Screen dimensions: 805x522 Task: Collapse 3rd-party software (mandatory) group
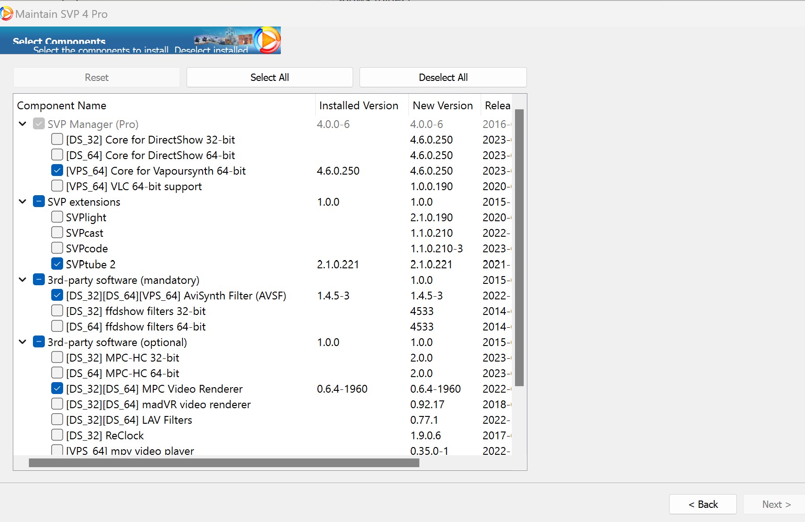click(x=22, y=280)
